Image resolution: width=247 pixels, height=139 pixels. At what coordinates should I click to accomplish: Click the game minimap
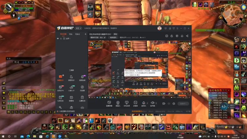click(232, 15)
